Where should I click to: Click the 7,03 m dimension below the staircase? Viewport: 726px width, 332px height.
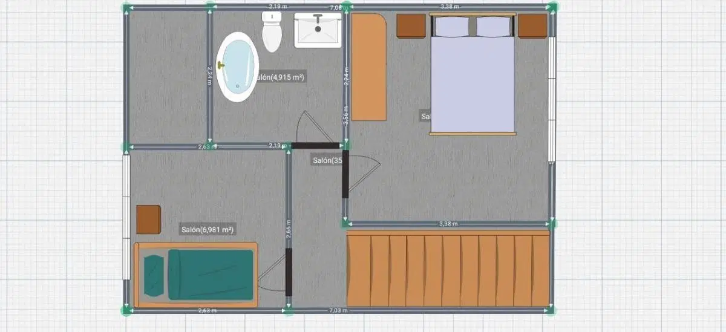pyautogui.click(x=338, y=310)
